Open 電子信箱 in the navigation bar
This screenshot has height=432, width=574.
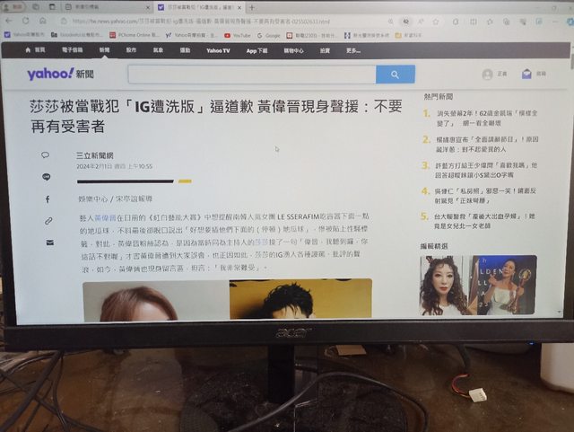click(72, 50)
